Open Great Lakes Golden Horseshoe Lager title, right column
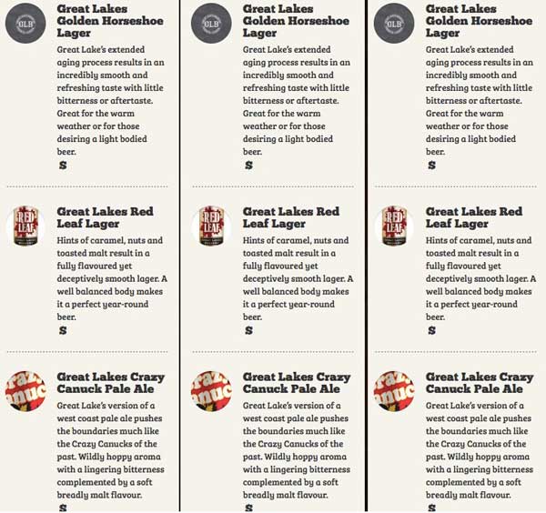This screenshot has width=546, height=513. coord(479,20)
